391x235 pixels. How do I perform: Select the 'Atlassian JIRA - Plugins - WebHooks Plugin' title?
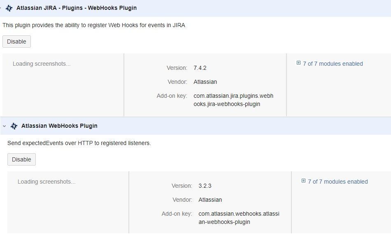[x=77, y=8]
